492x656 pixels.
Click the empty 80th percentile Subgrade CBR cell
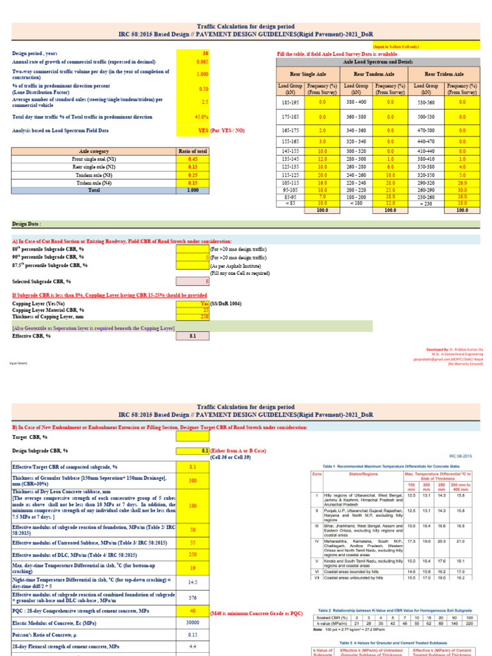[x=192, y=249]
